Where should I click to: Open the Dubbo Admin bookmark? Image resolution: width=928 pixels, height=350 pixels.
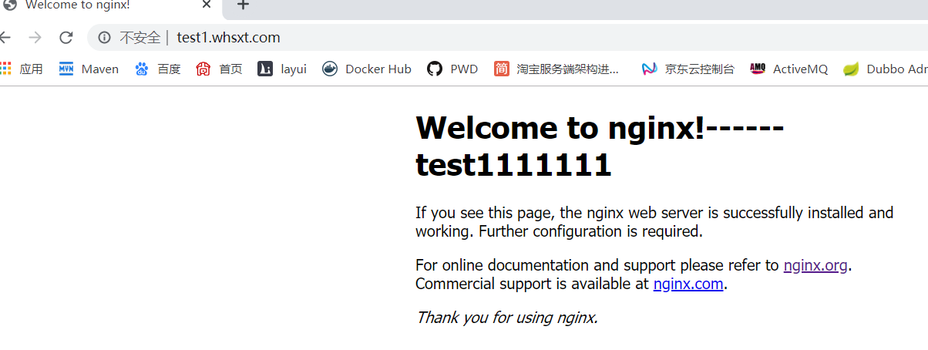pos(886,69)
